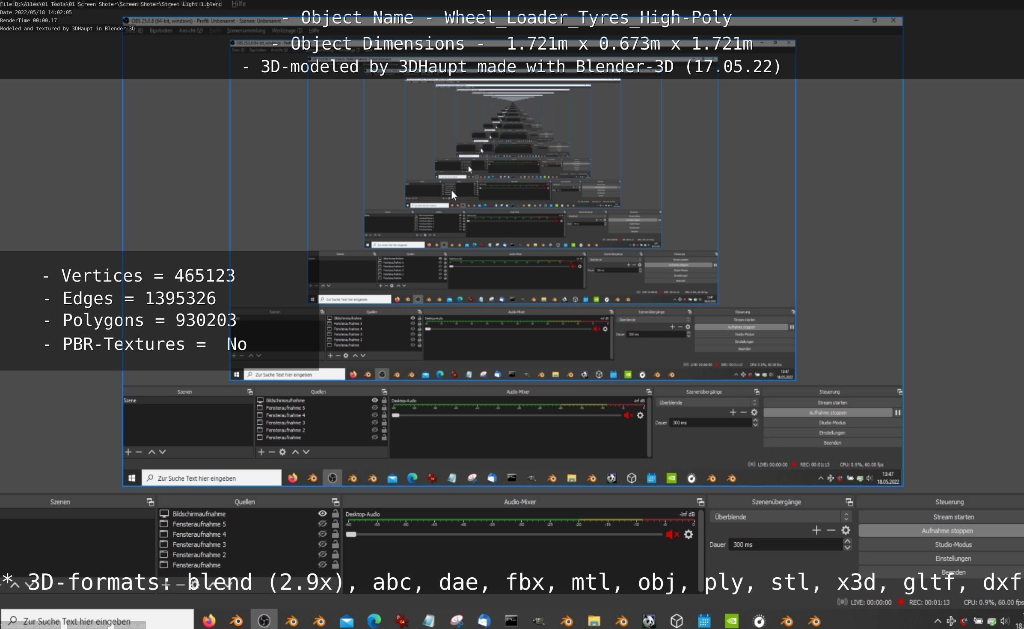Show Fensteraufnahme 5 source in largest Quellen list
The image size is (1024, 629).
[x=322, y=524]
